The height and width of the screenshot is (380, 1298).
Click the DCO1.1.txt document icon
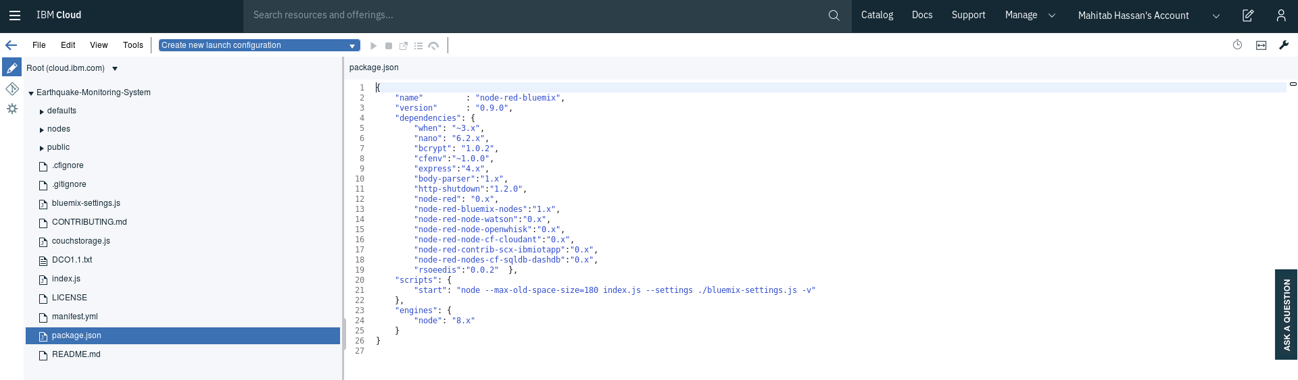(x=43, y=261)
